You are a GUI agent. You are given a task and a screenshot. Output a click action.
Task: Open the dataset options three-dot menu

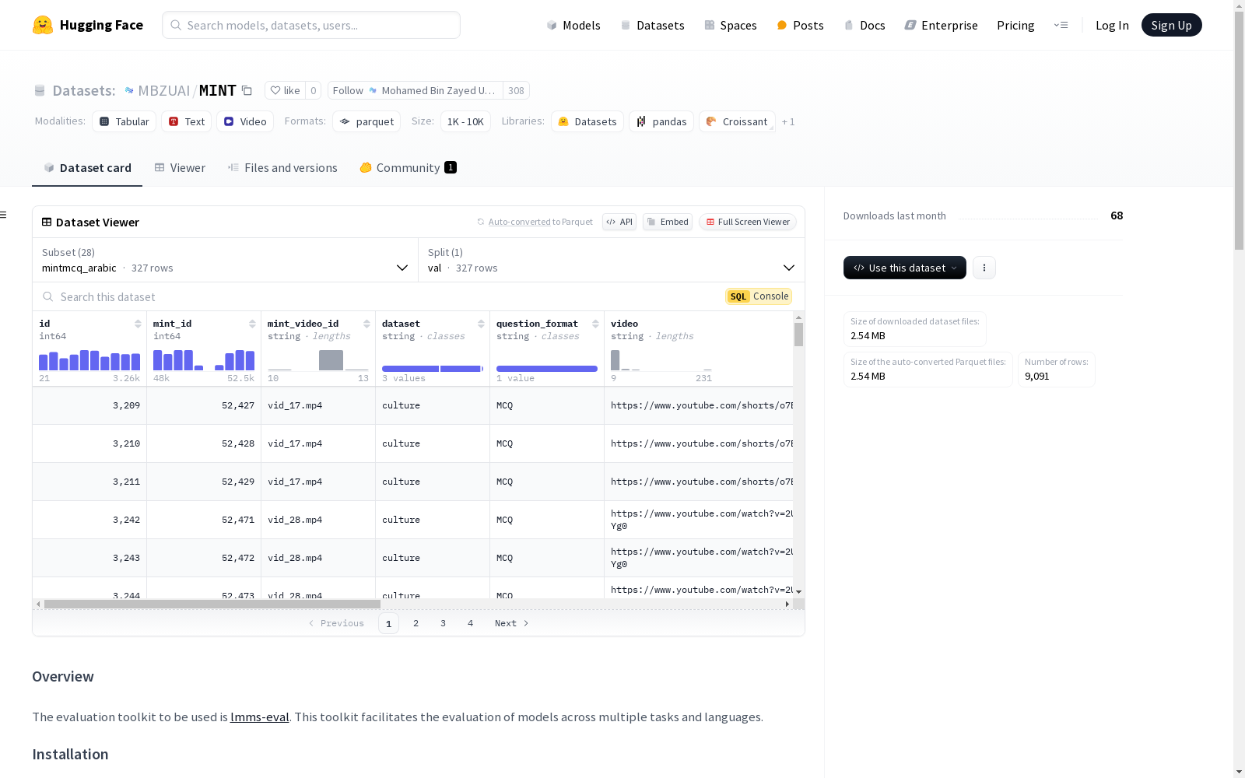click(984, 268)
